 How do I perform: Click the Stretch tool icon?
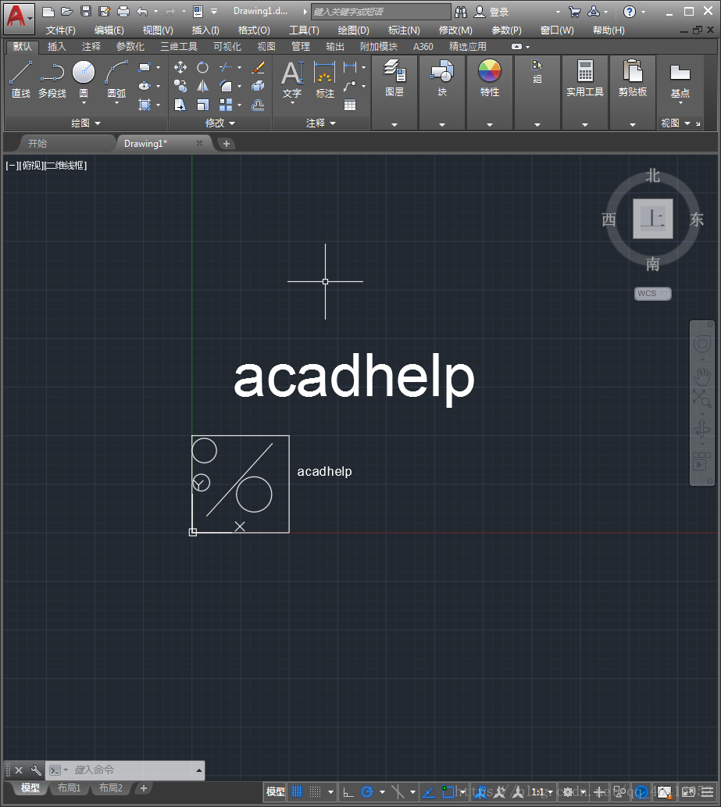coord(180,105)
